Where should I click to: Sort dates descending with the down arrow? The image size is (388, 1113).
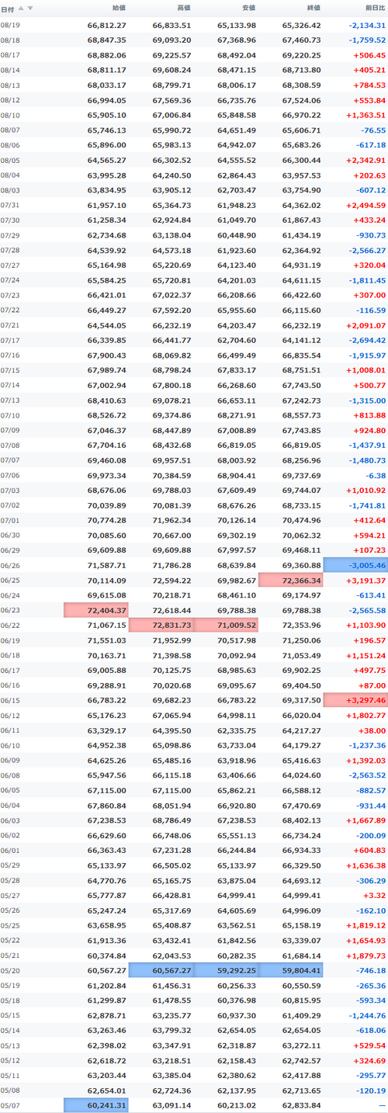point(30,8)
